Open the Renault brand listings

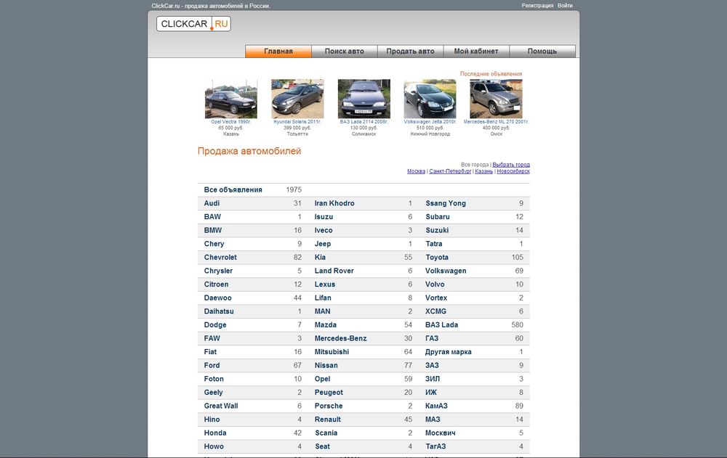tap(327, 420)
